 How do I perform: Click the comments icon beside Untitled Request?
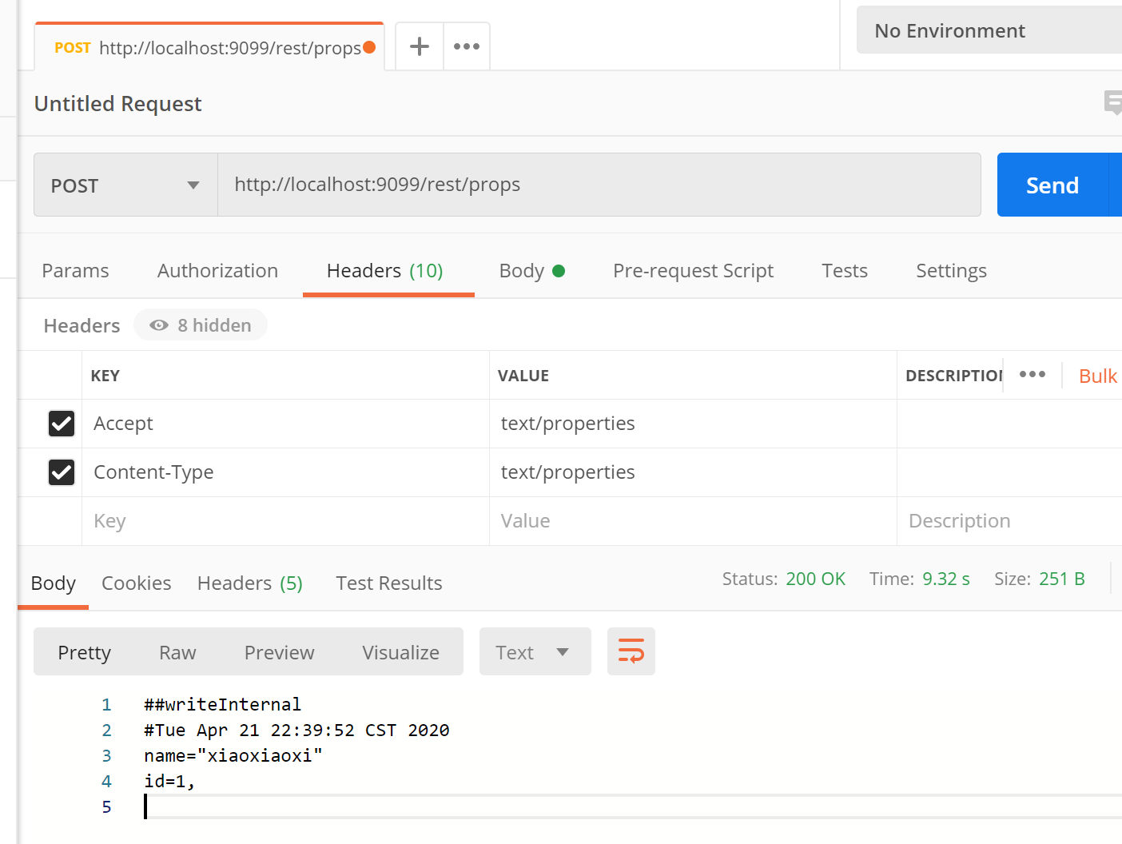coord(1112,102)
